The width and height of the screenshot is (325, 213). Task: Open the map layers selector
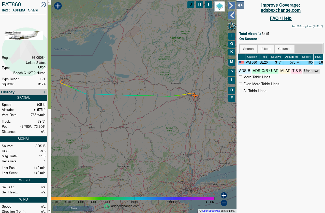point(220,6)
